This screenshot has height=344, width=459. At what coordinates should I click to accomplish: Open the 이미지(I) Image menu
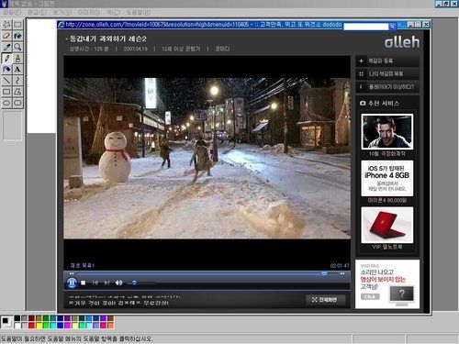click(88, 12)
